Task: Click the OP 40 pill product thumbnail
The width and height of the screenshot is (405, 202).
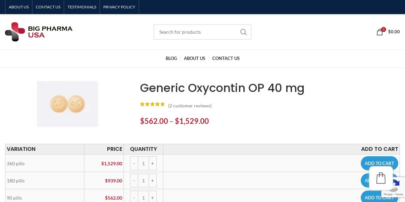Action: click(x=67, y=104)
